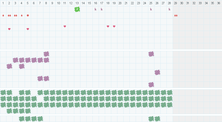Click the double blood drops on day 29

coord(176,16)
